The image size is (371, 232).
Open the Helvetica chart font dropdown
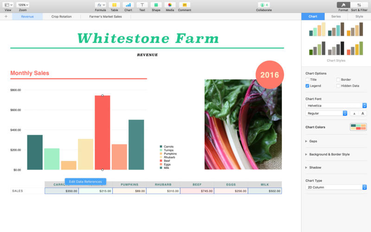click(x=336, y=106)
